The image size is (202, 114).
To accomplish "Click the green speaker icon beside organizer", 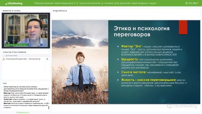I will 47,59.
